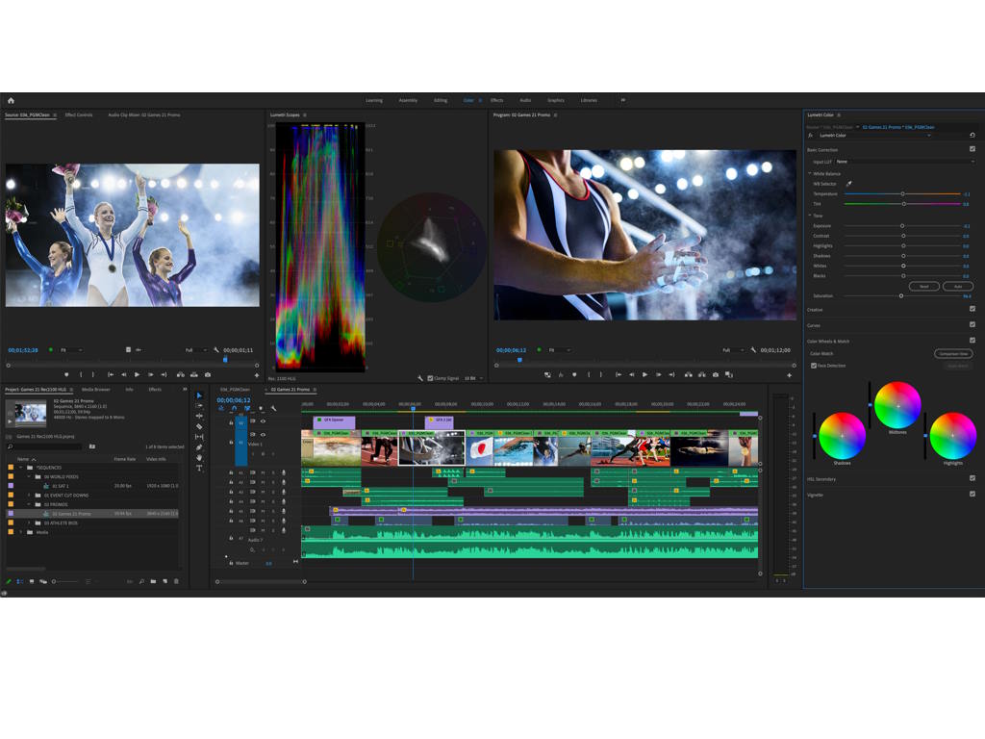
Task: Adjust Temperature slider handle
Action: (902, 193)
